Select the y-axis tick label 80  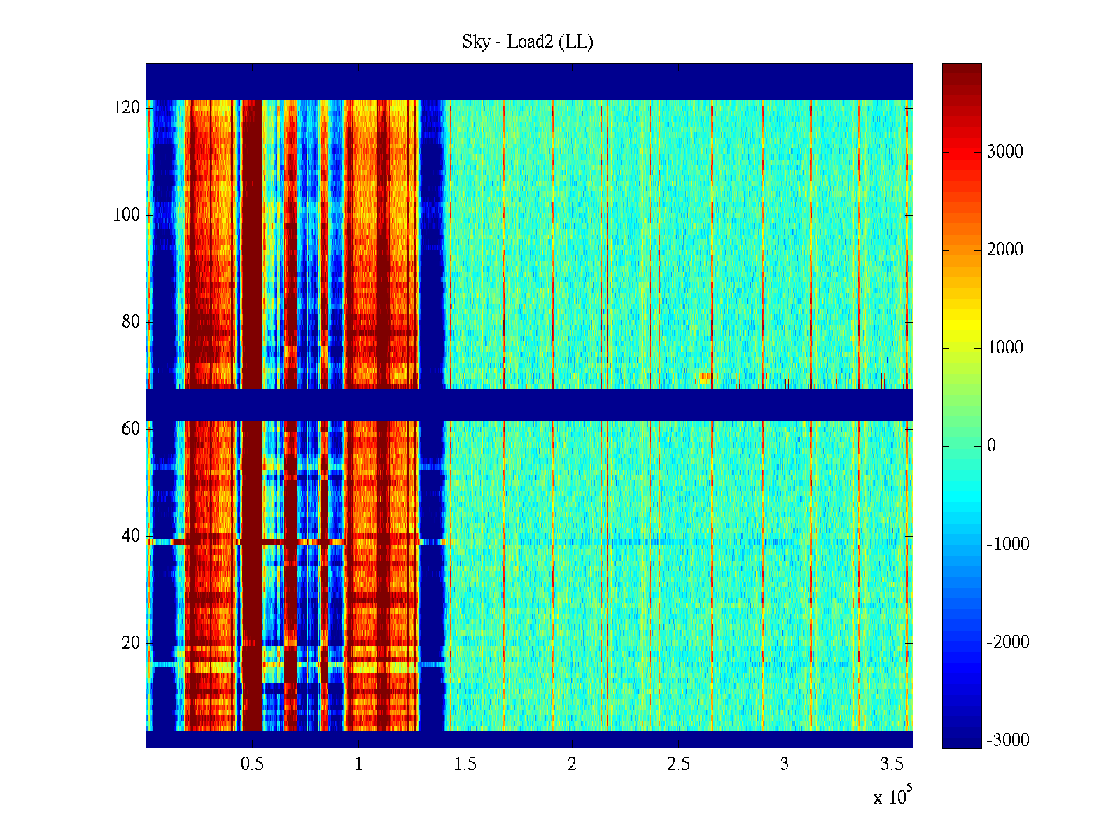point(131,322)
